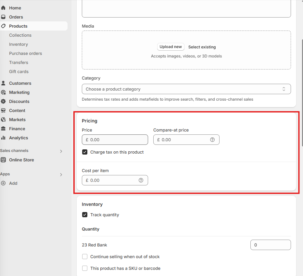Open Collections in the sidebar menu
Image resolution: width=303 pixels, height=276 pixels.
(20, 35)
